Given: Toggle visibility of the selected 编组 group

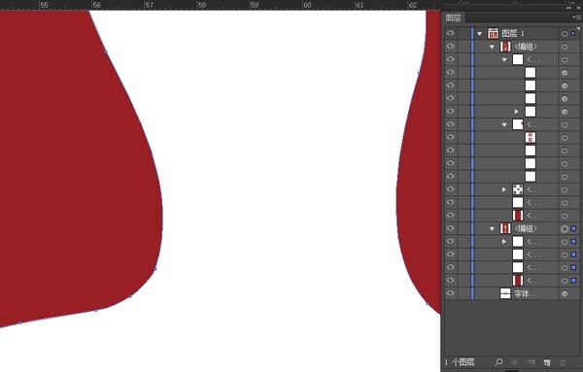Looking at the screenshot, I should tap(450, 228).
